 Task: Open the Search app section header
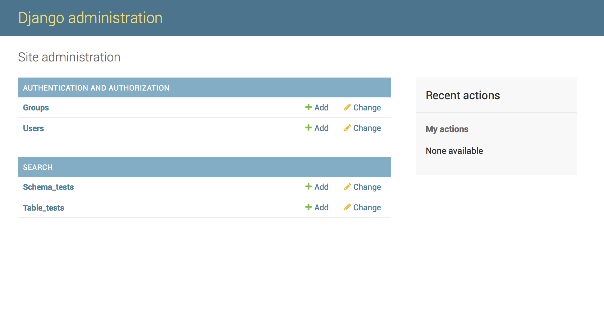tap(38, 167)
